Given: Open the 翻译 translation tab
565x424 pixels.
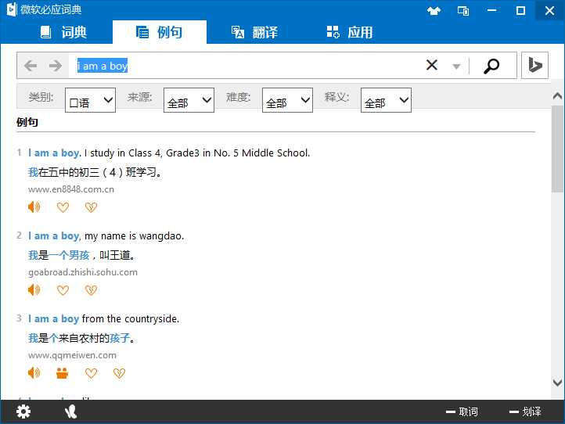Looking at the screenshot, I should [x=254, y=32].
